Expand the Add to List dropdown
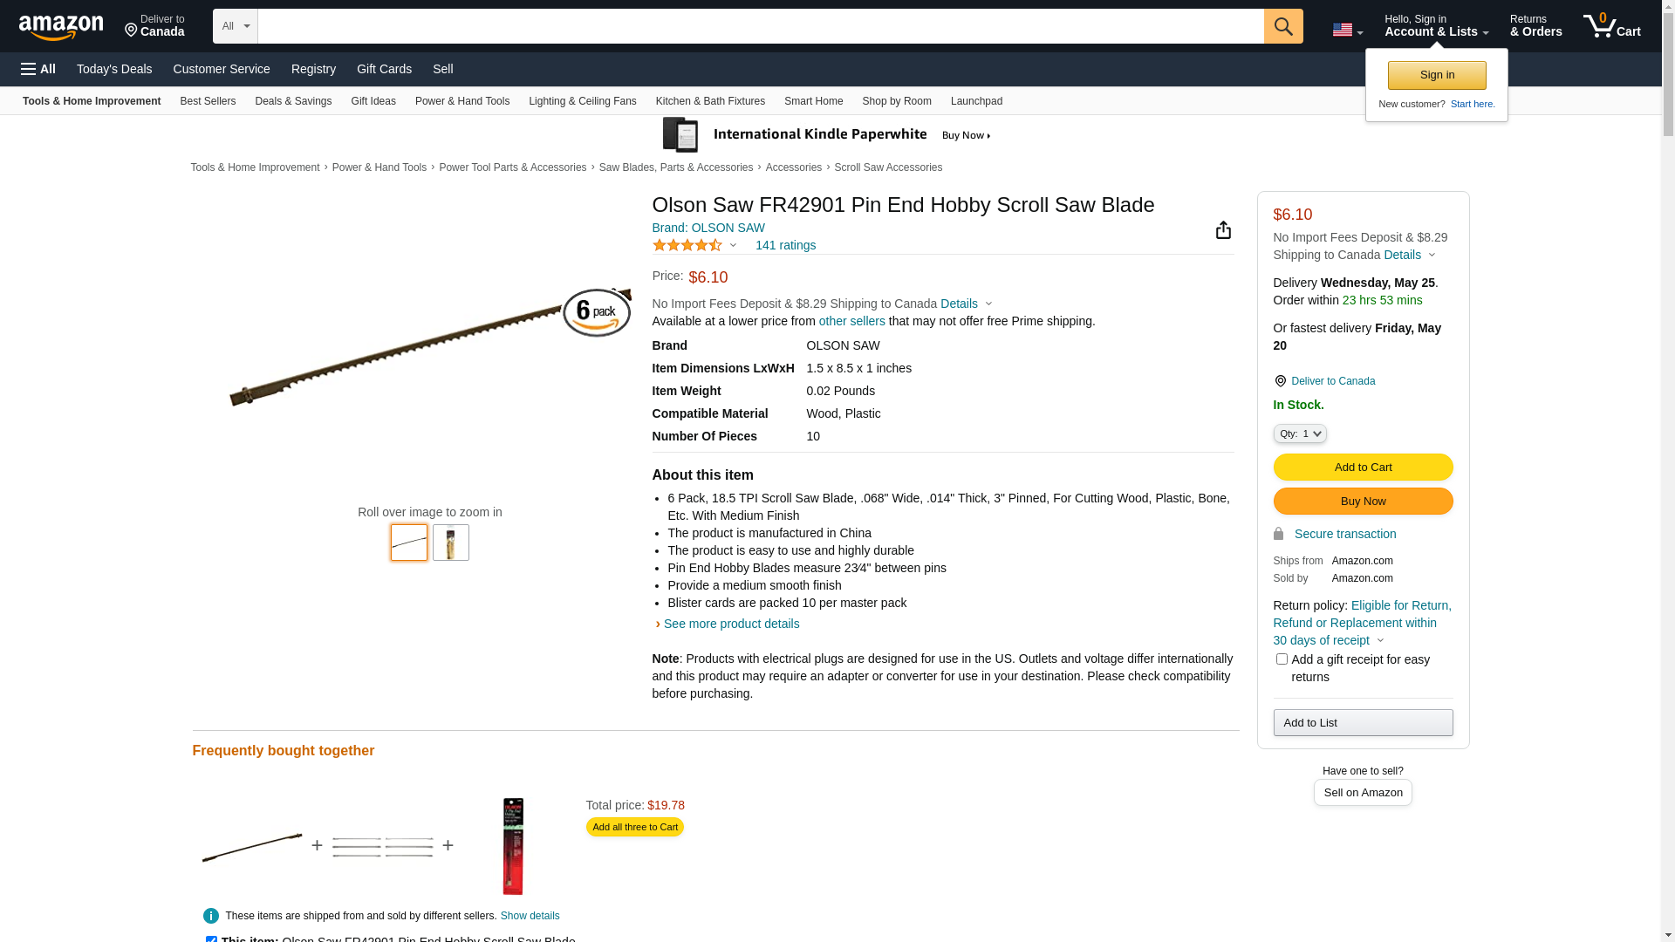Viewport: 1675px width, 942px height. coord(1363,723)
